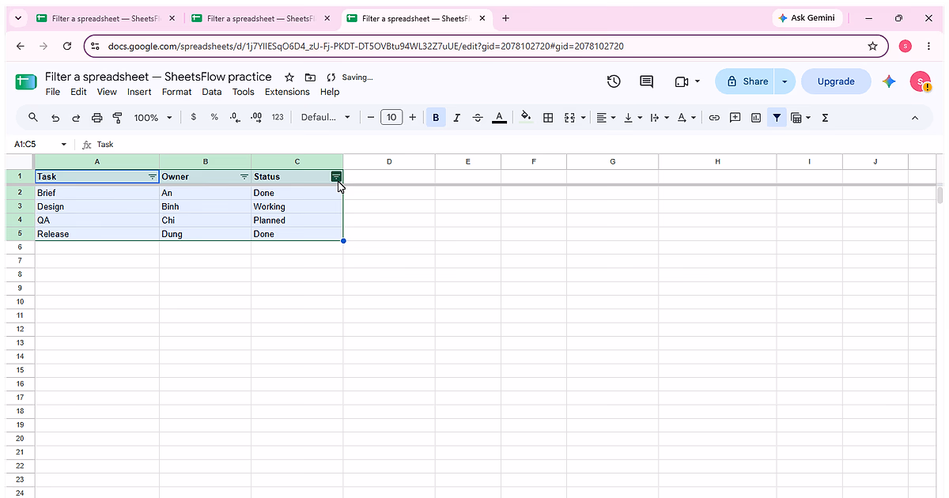Decrease decimal places
Image resolution: width=949 pixels, height=498 pixels.
(235, 117)
